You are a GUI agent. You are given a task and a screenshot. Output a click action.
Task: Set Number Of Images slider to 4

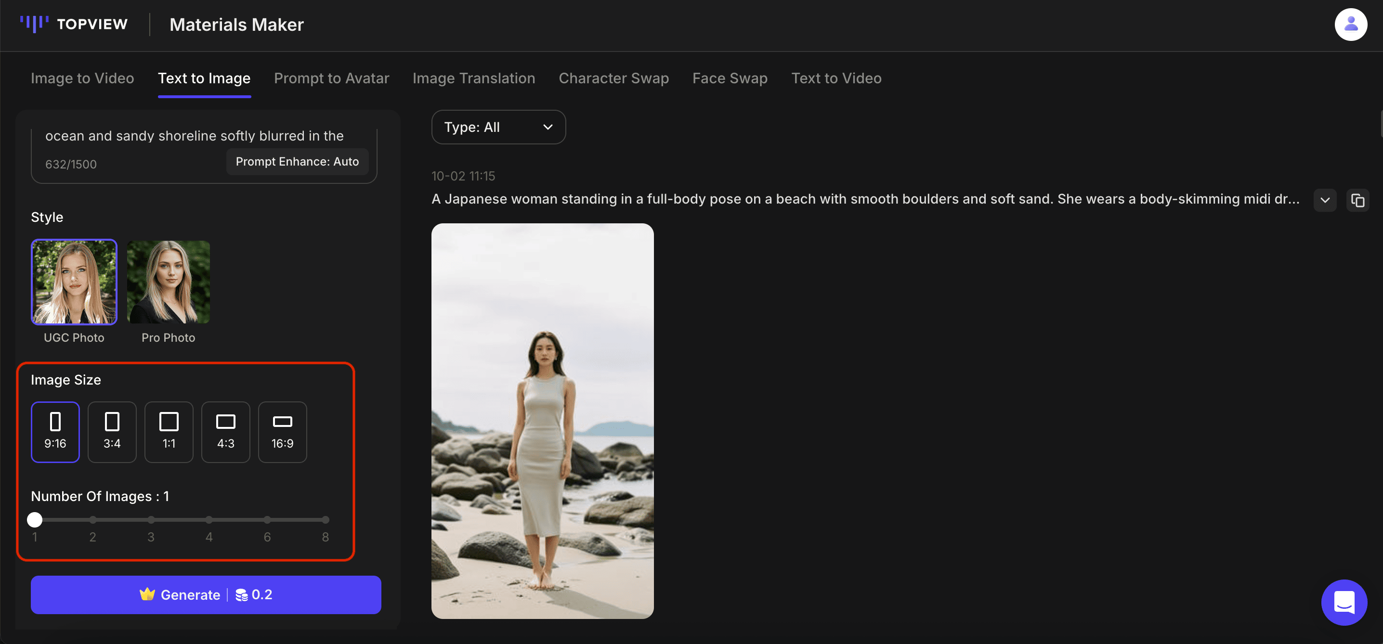click(209, 519)
